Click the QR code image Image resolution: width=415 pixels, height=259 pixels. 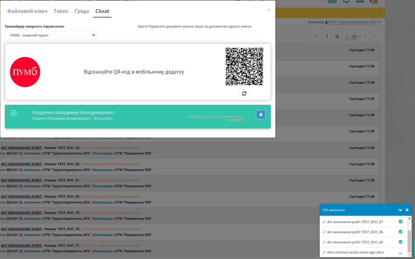(x=245, y=66)
